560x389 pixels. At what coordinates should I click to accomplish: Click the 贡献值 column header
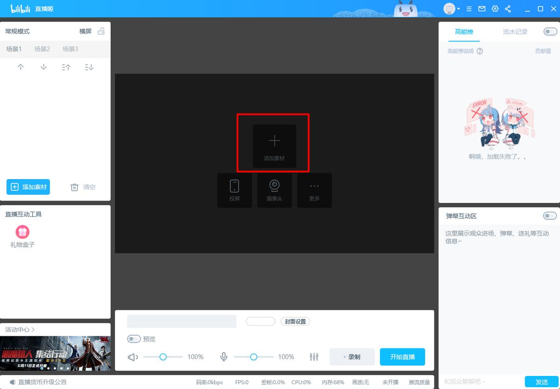click(x=543, y=51)
